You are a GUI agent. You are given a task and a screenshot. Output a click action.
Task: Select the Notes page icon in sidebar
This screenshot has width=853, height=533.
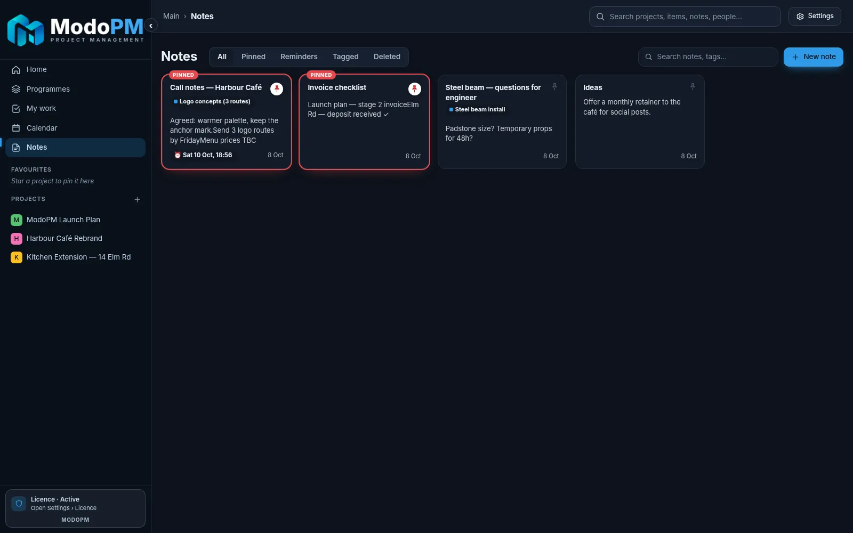pos(16,148)
